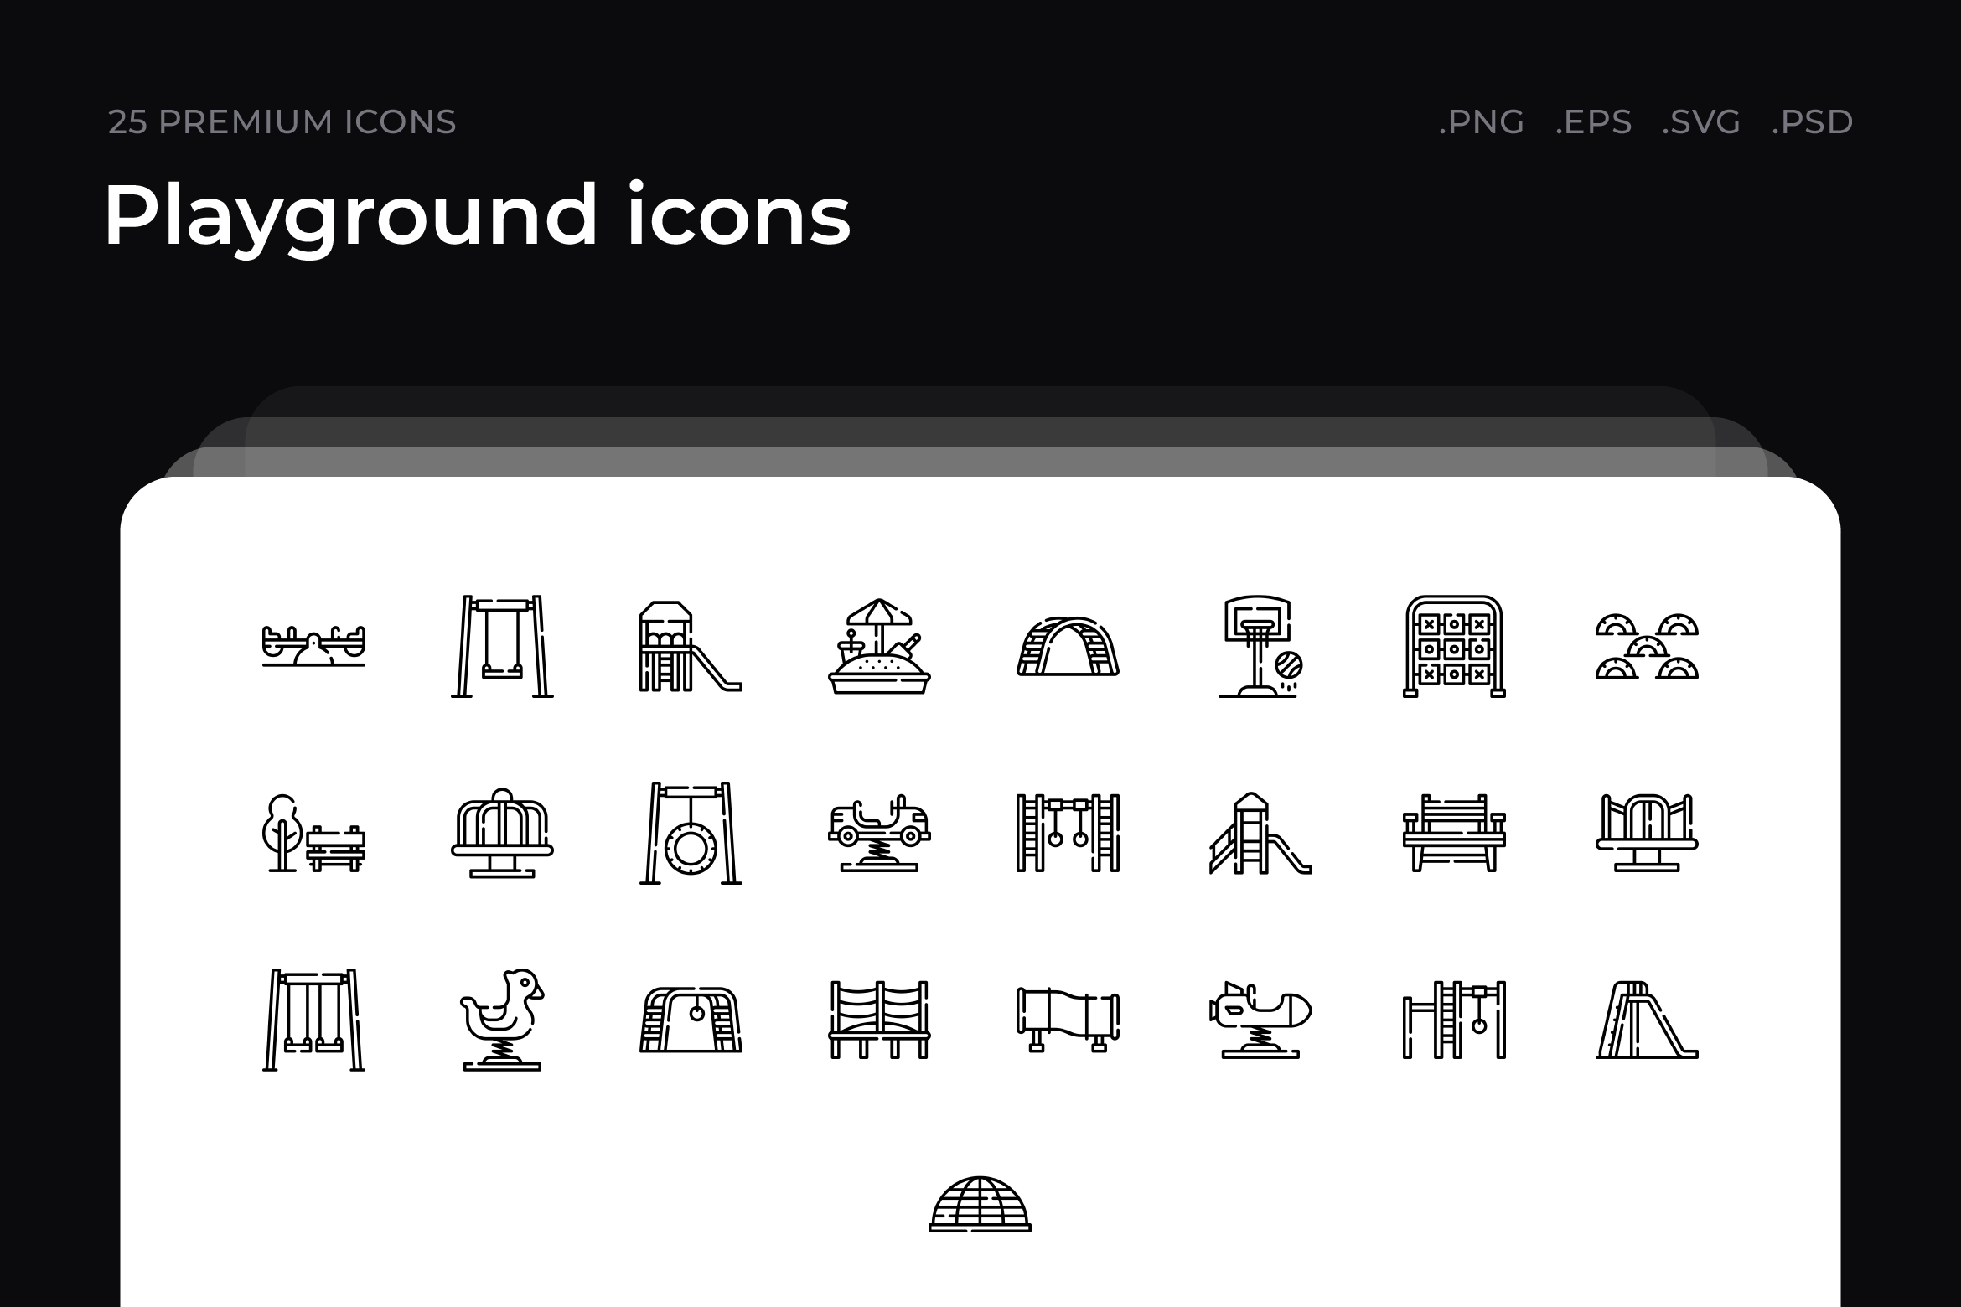Select the duck spring rider icon
1961x1307 pixels.
pyautogui.click(x=502, y=1020)
